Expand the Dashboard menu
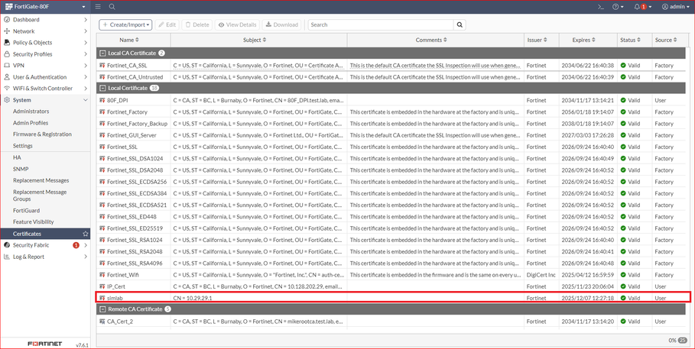The image size is (695, 349). 45,20
